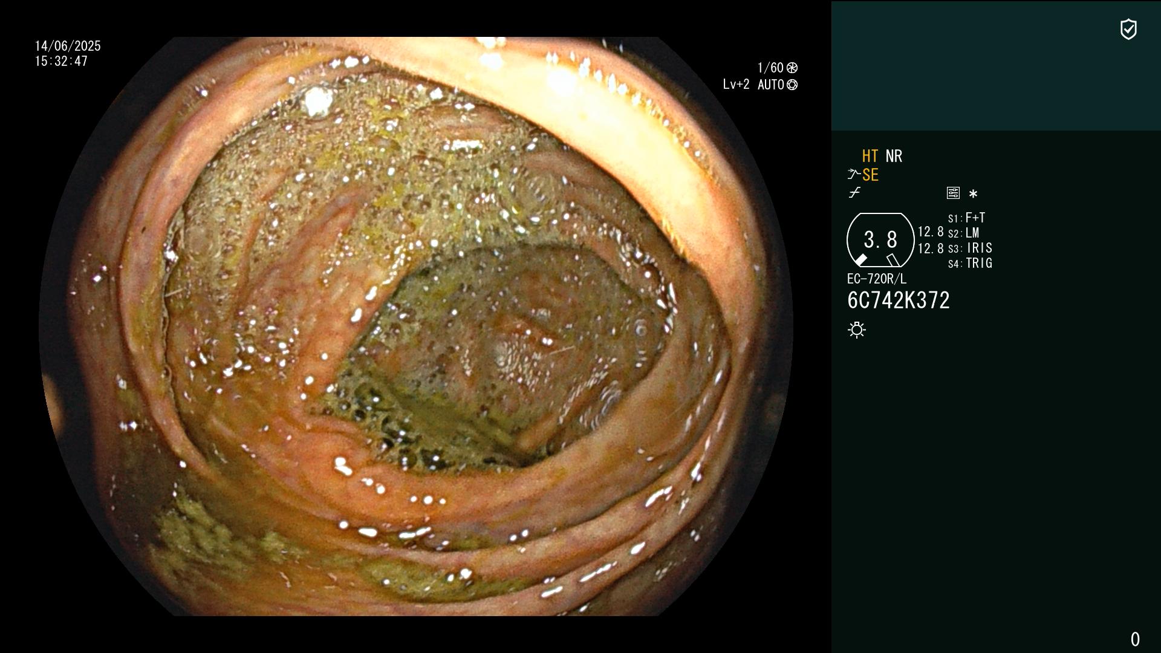Click the shutter speed 1/60 icon
Image resolution: width=1161 pixels, height=653 pixels.
coord(792,68)
